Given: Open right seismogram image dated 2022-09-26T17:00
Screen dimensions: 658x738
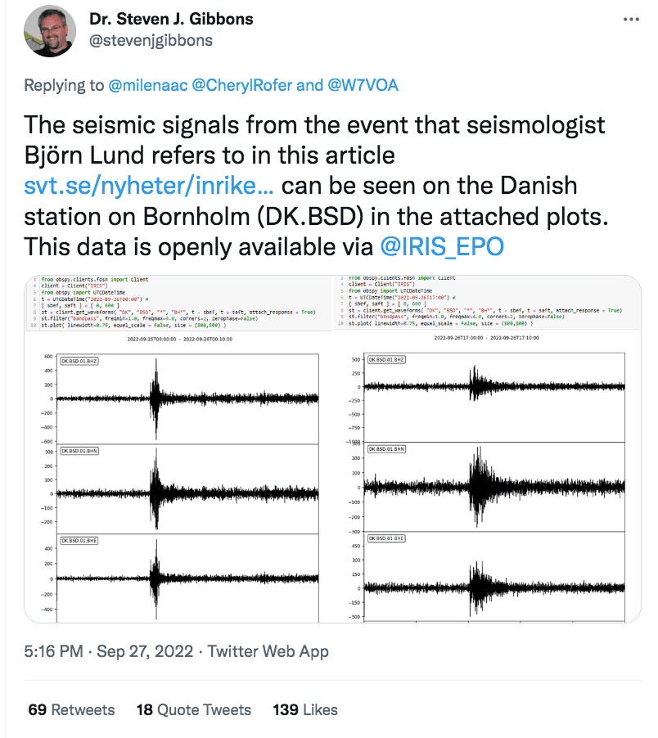Looking at the screenshot, I should click(487, 449).
